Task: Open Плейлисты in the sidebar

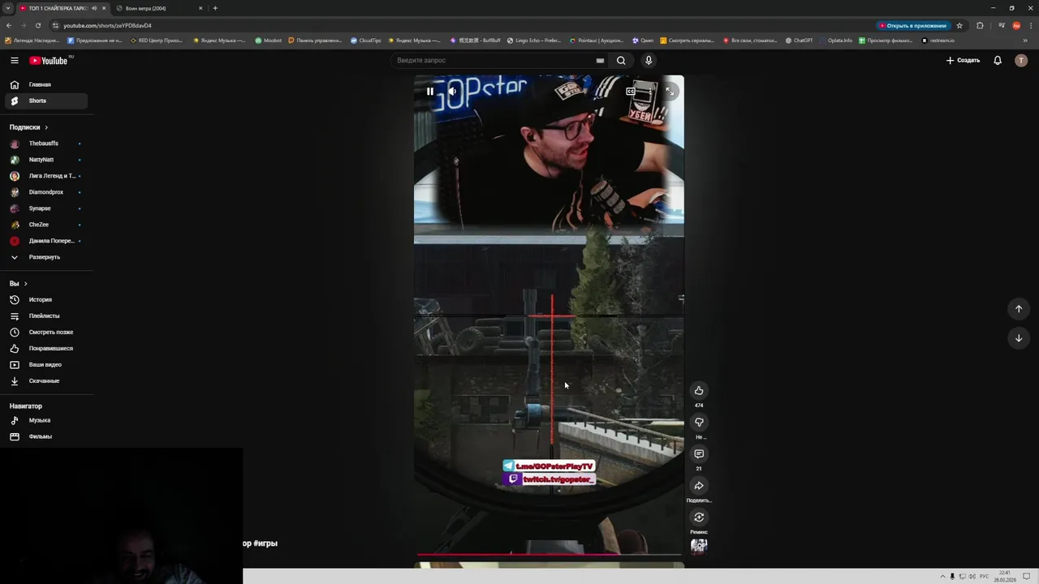Action: pyautogui.click(x=45, y=316)
